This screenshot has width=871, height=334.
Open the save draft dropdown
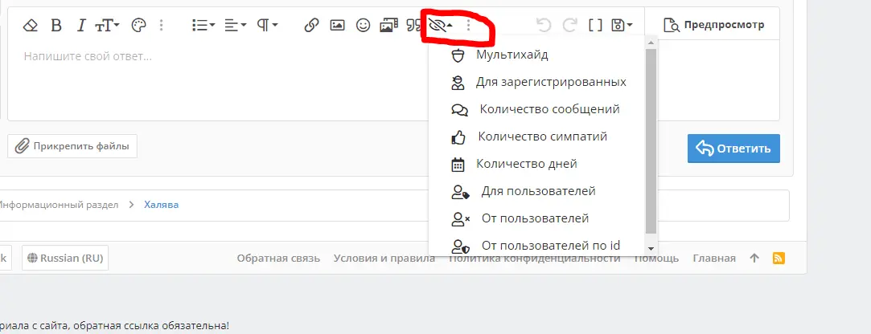pos(622,25)
